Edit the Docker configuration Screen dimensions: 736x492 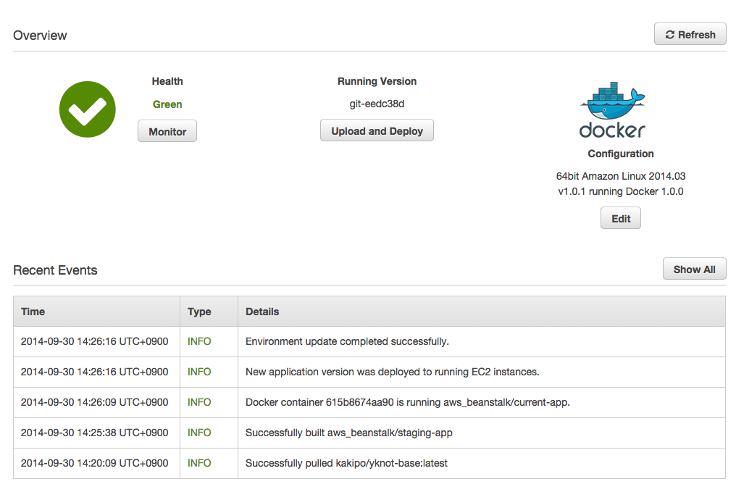click(x=620, y=217)
